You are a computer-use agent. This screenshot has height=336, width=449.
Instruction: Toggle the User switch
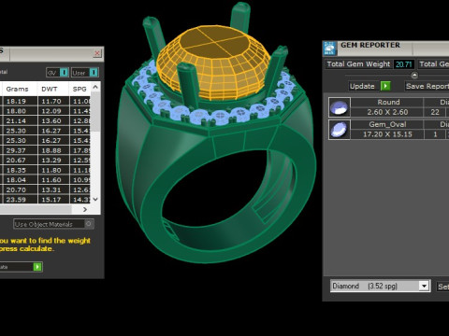pos(85,73)
